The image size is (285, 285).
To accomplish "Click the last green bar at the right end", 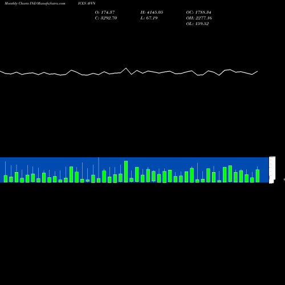I will [x=258, y=176].
